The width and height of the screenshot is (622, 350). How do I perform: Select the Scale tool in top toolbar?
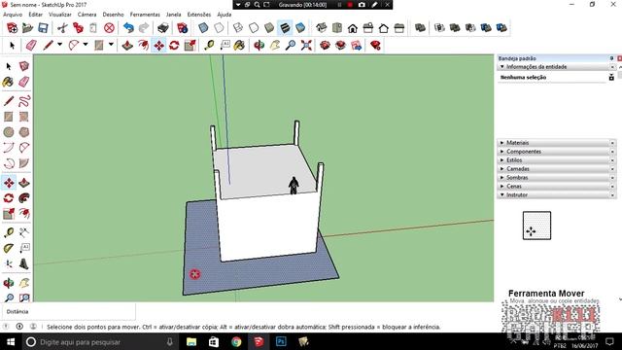point(190,46)
